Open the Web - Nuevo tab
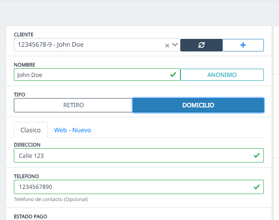Screen dimensions: 279x220 [72, 130]
